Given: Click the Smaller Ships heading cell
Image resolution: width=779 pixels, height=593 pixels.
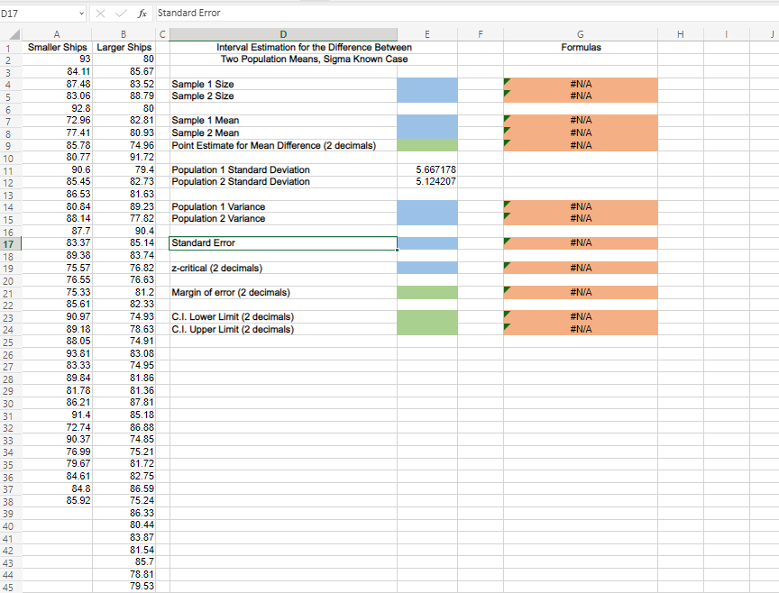Looking at the screenshot, I should pyautogui.click(x=57, y=47).
